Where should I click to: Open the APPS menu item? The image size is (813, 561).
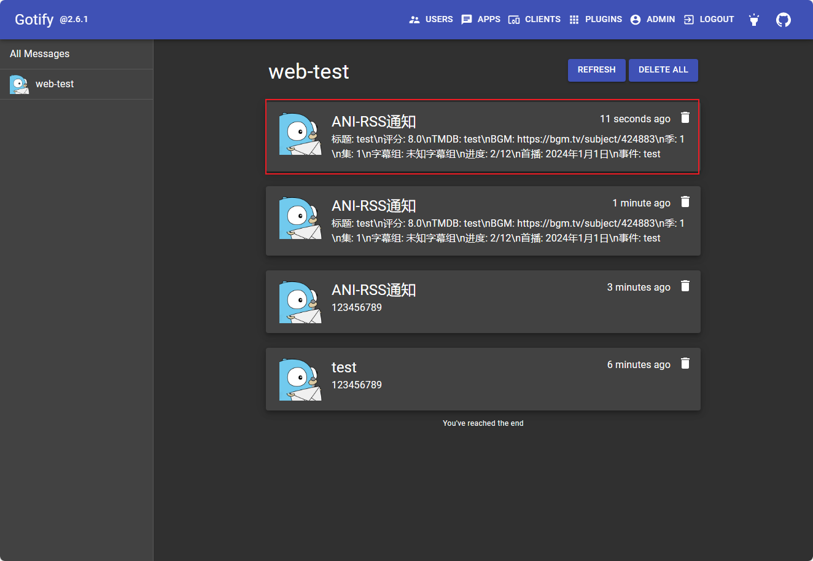tap(481, 20)
